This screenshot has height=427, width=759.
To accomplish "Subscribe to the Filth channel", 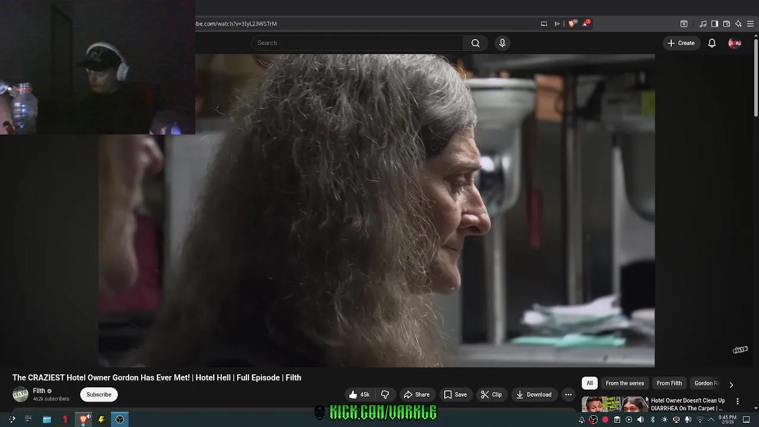I will click(99, 394).
